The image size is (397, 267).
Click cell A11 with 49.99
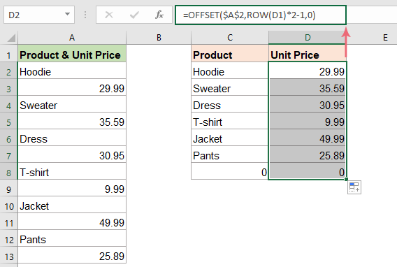(x=72, y=222)
